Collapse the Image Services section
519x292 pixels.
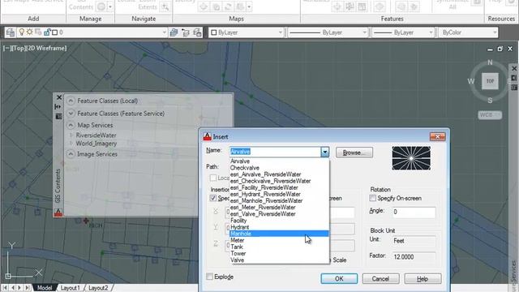coord(71,154)
